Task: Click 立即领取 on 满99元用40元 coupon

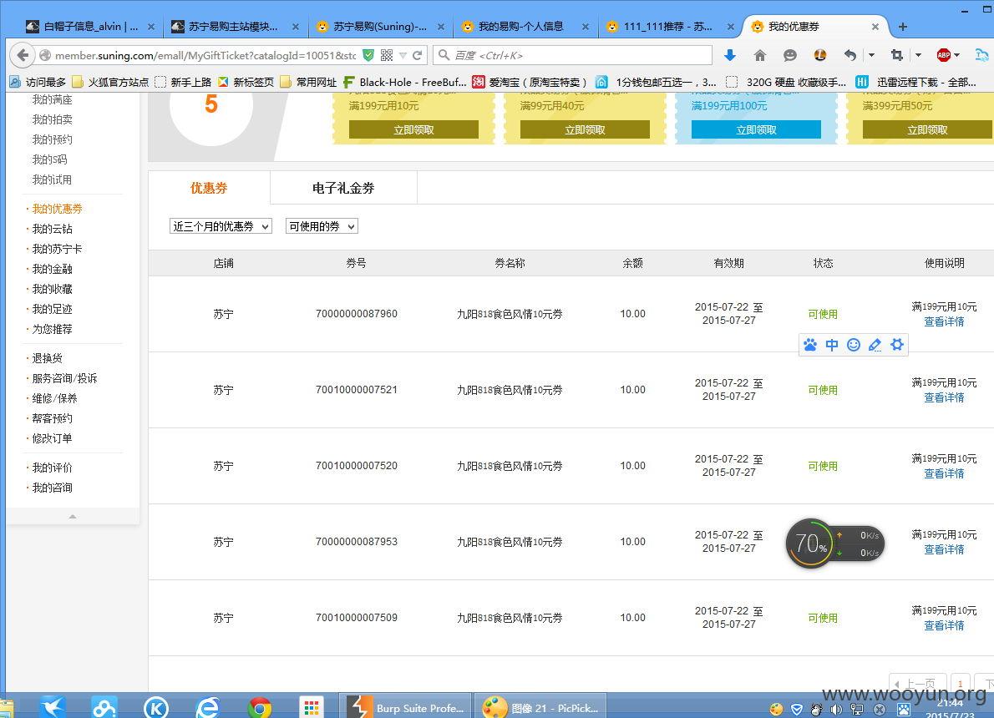Action: tap(585, 129)
